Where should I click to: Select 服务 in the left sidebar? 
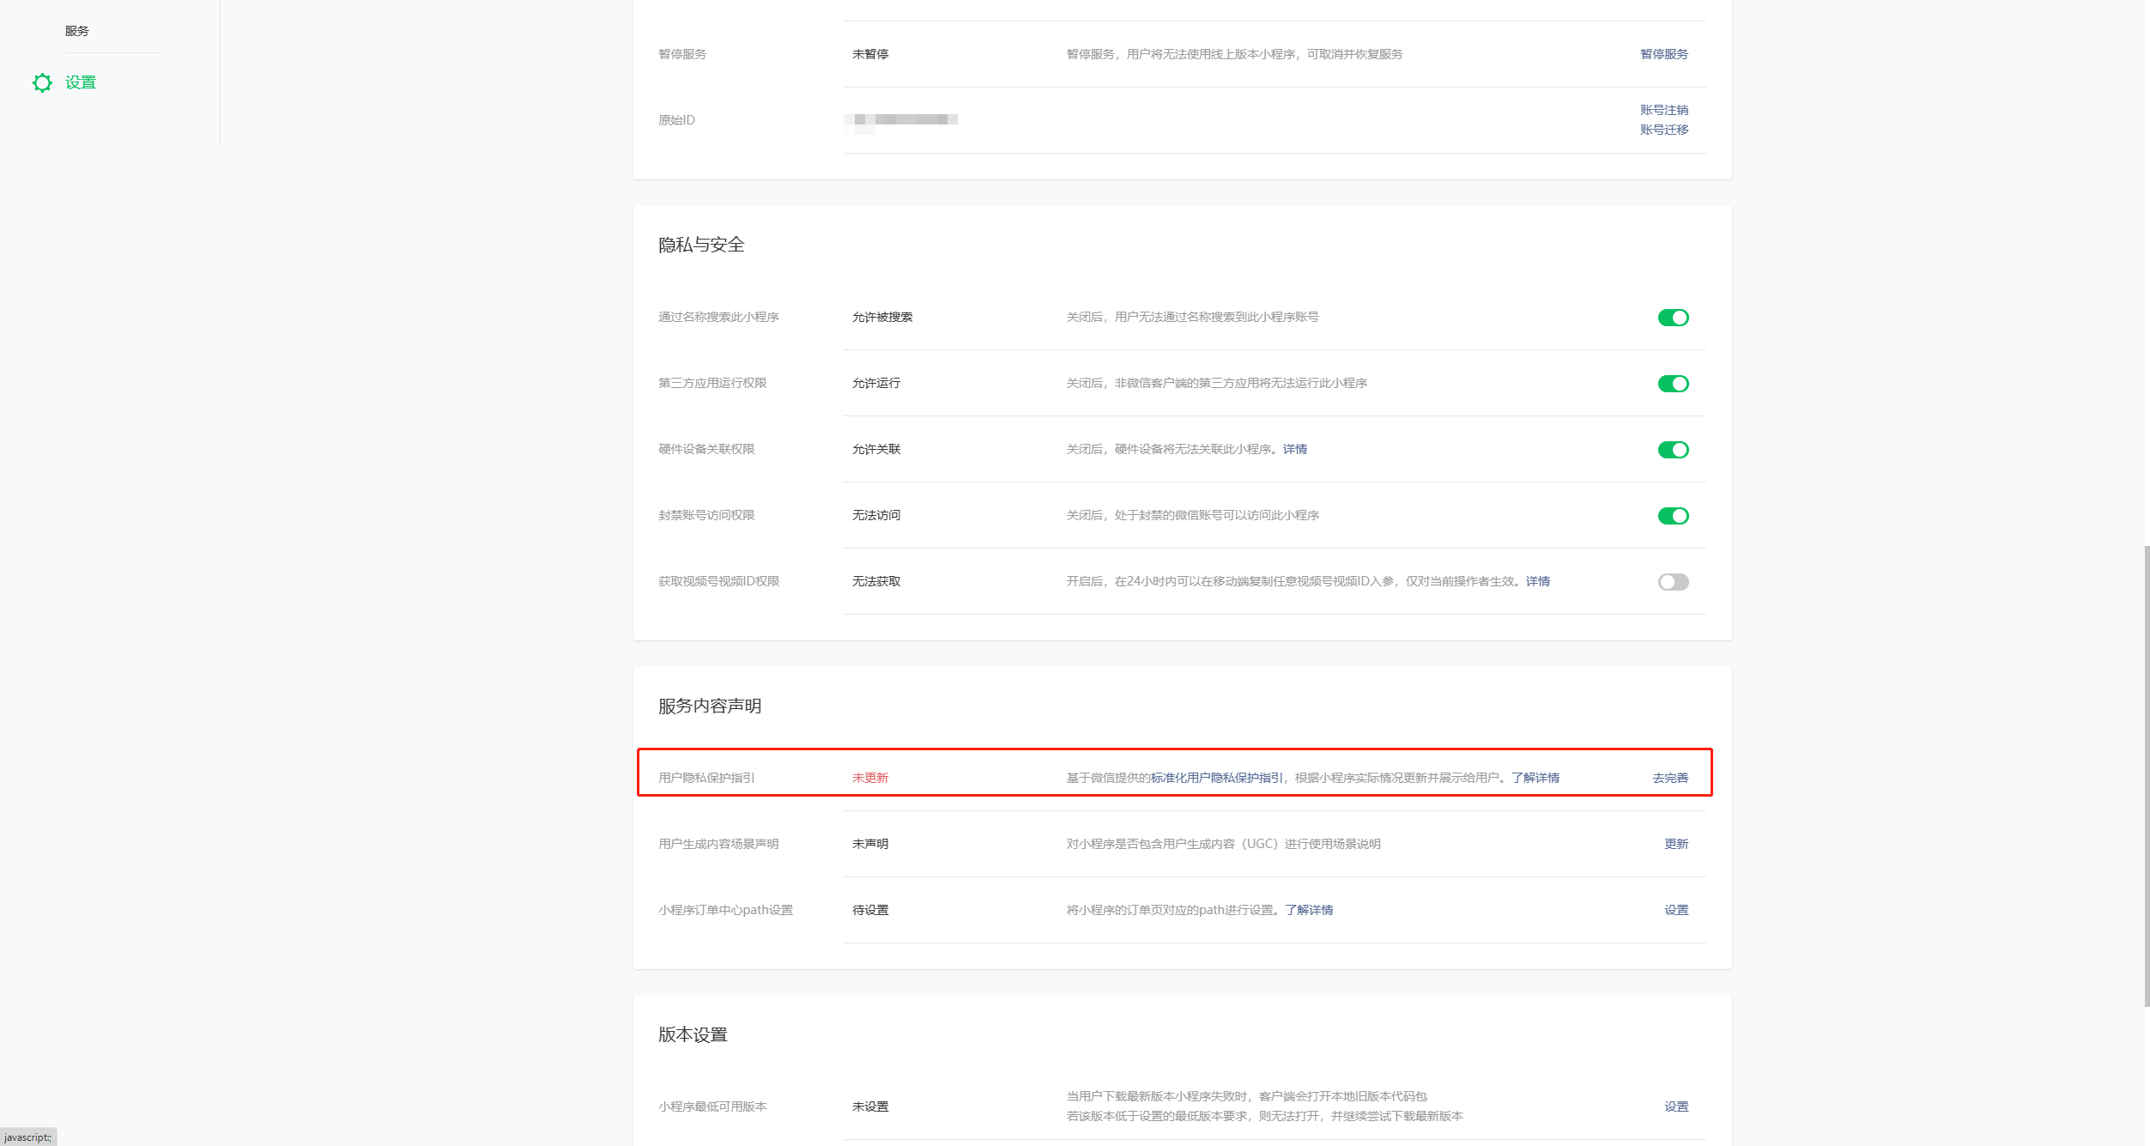click(x=76, y=30)
